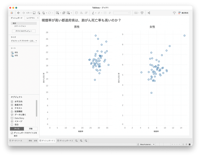The image size is (201, 157).
Task: Redo with the forward arrow icon
Action: point(23,13)
